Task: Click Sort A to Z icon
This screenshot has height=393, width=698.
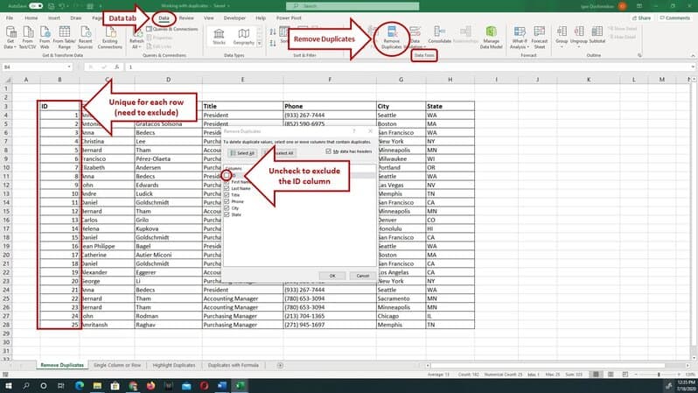Action: tap(273, 32)
